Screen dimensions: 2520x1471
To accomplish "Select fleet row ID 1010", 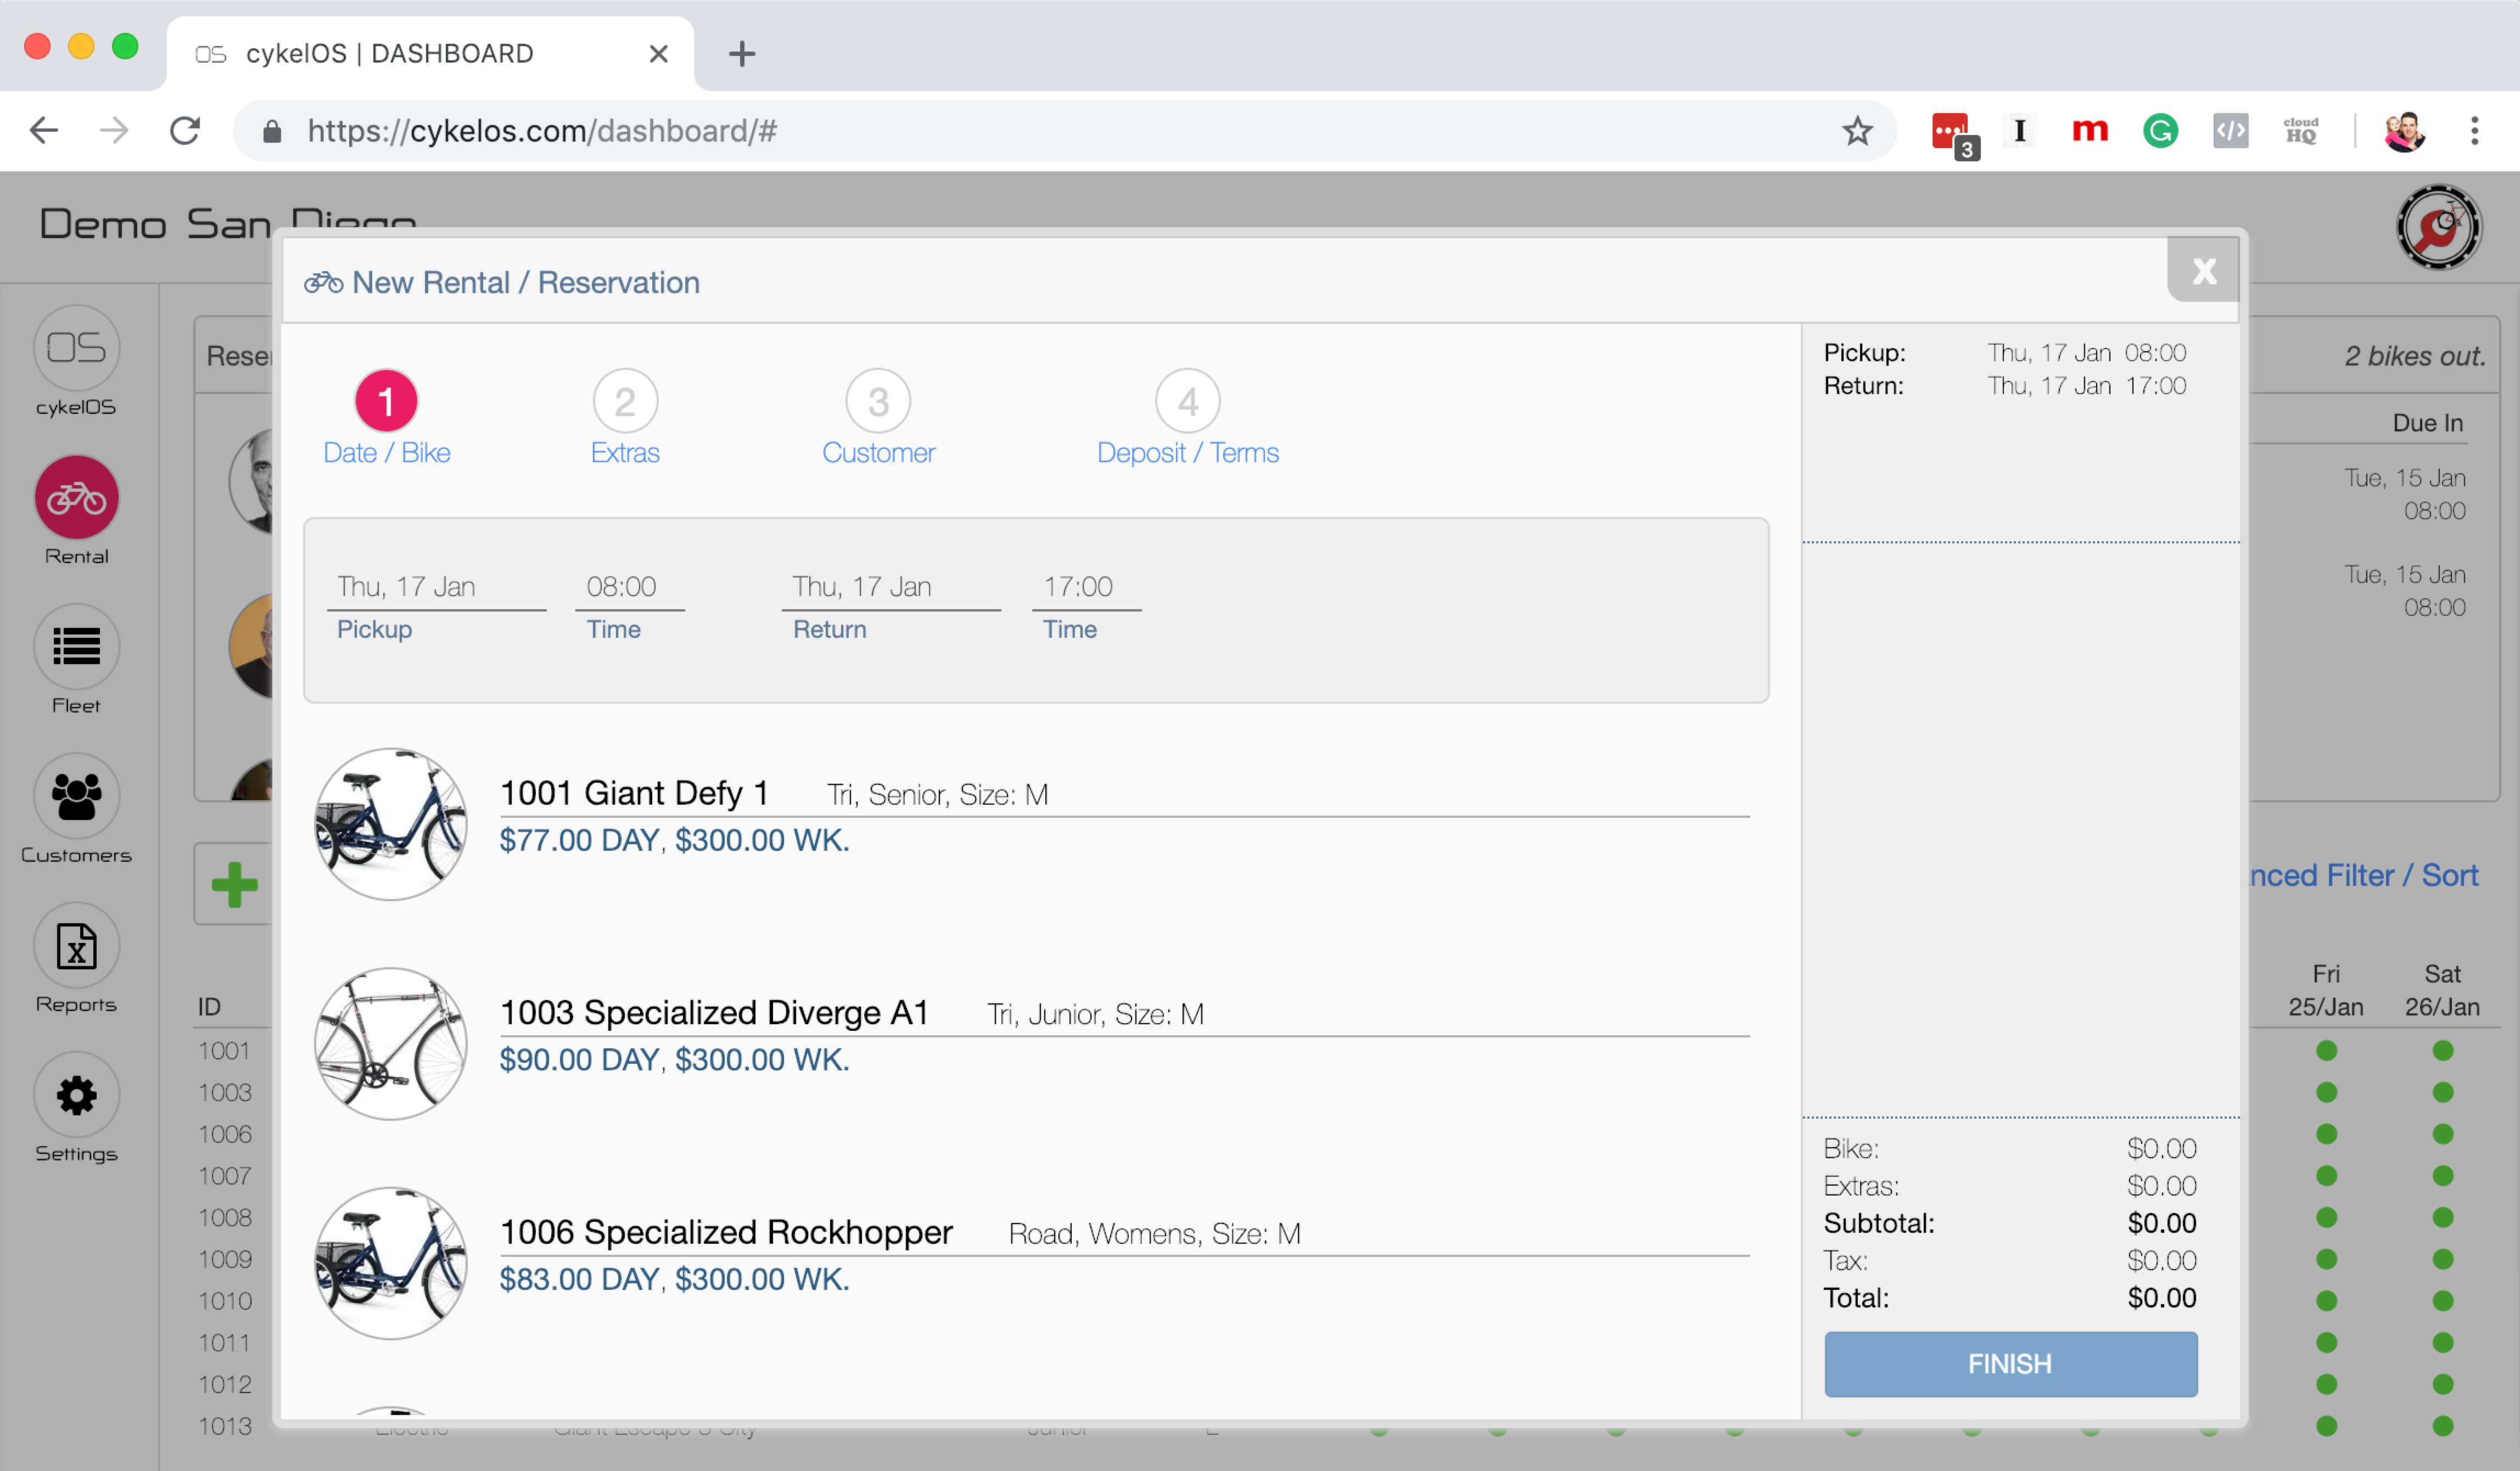I will coord(224,1301).
